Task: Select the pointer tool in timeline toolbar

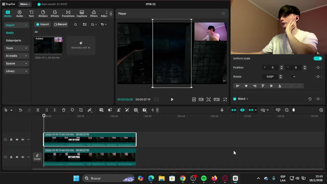Action: 6,110
